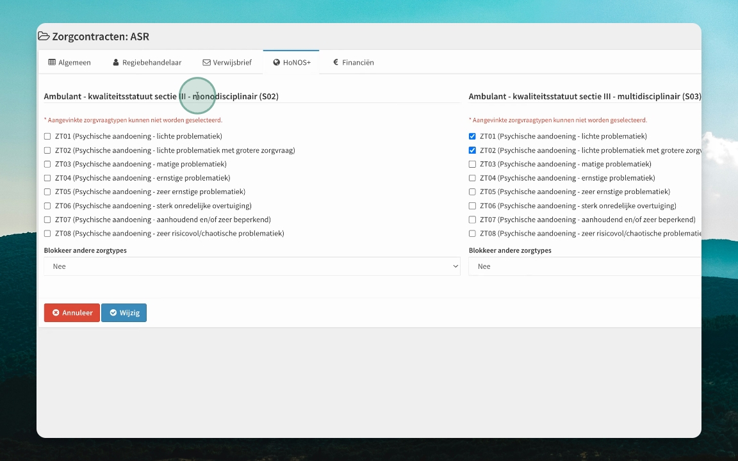
Task: Select ZT06 sterk onredelijke overtuiging under S03
Action: coord(472,206)
